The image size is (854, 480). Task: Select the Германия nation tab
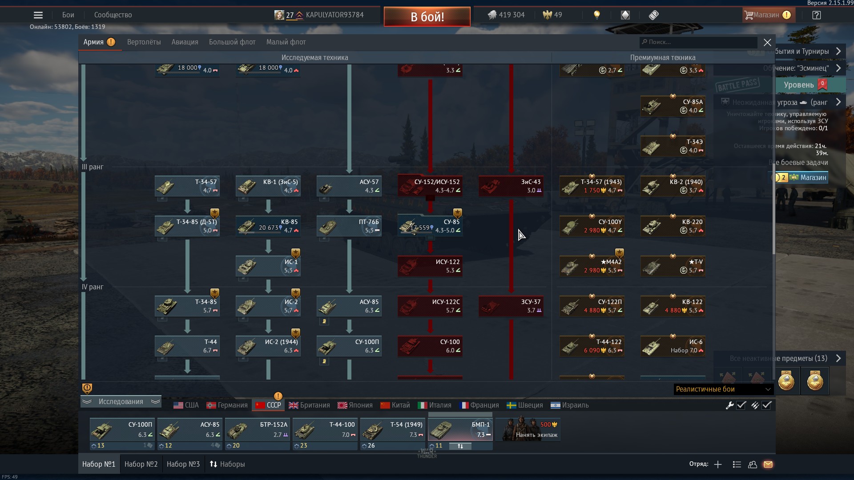click(x=227, y=405)
